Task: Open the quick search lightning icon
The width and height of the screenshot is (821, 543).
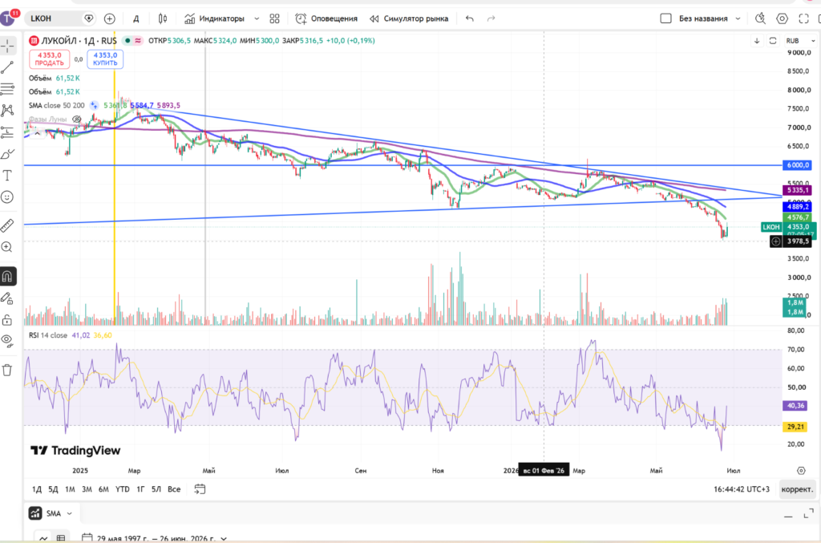Action: pyautogui.click(x=760, y=18)
